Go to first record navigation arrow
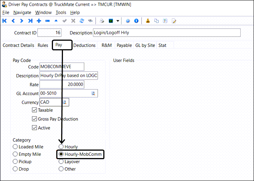 pyautogui.click(x=4, y=21)
